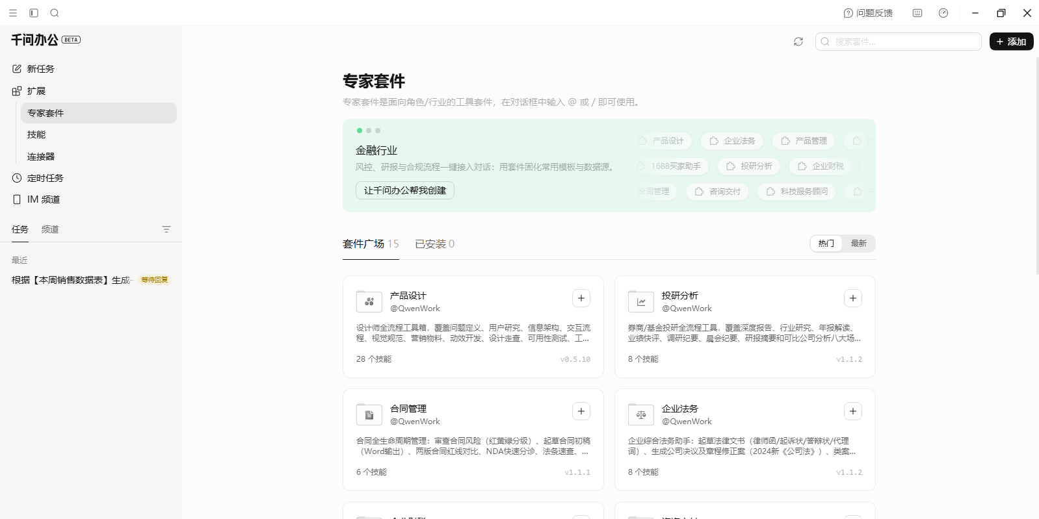Collapse the sidebar with the panel toggle icon

(34, 13)
